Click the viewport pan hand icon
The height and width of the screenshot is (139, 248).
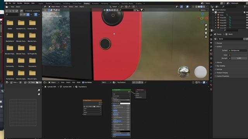206,29
